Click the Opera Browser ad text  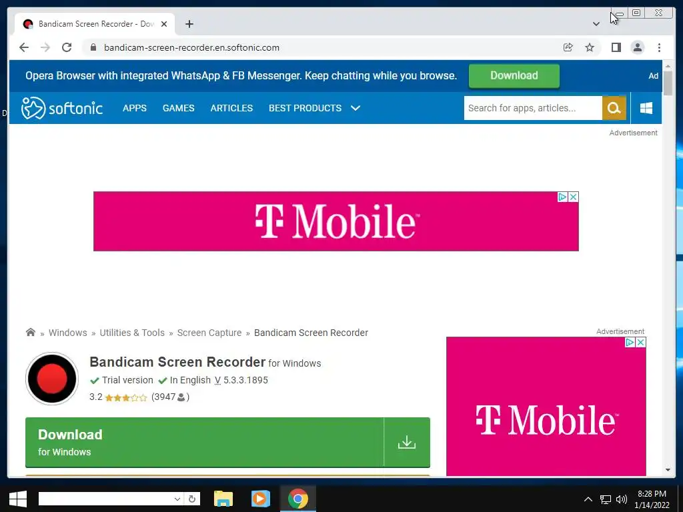click(x=241, y=76)
